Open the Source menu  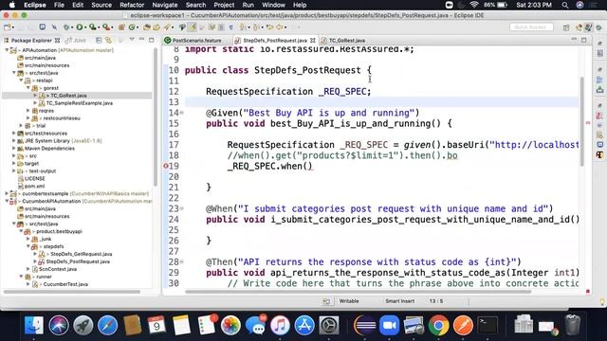[x=101, y=5]
